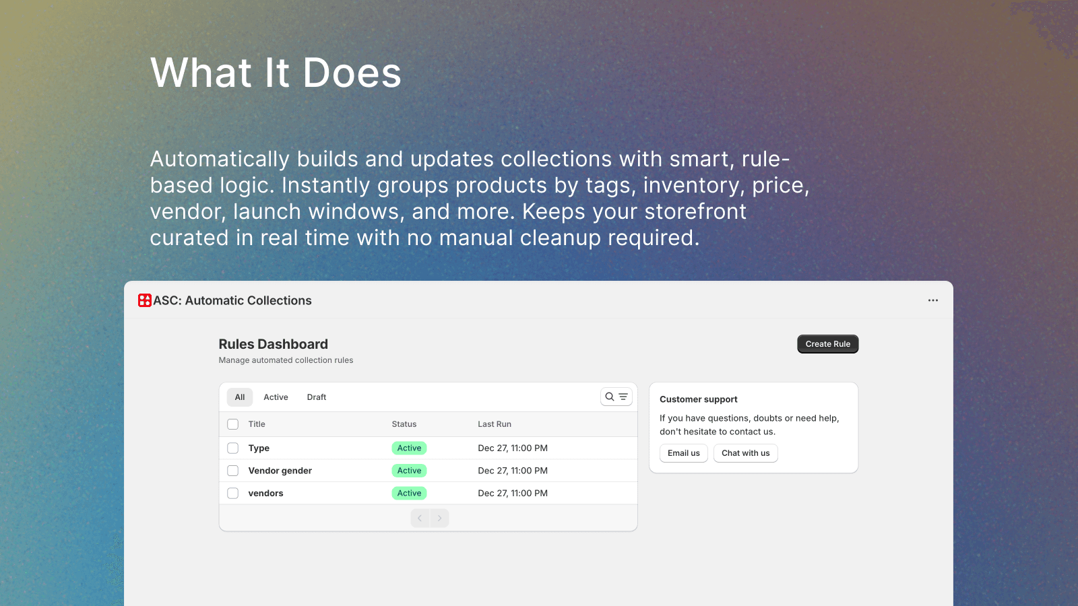This screenshot has width=1078, height=606.
Task: Go to next page with right chevron
Action: [439, 518]
